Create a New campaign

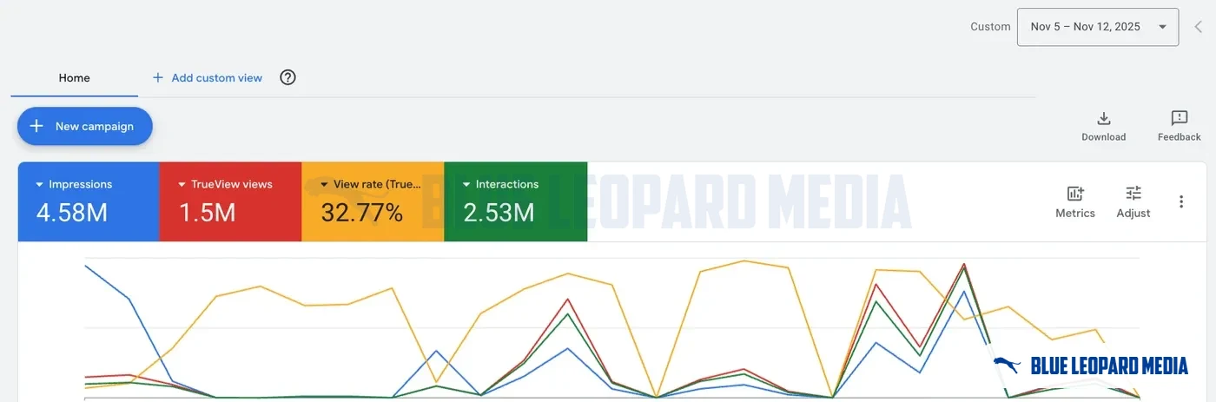coord(85,126)
